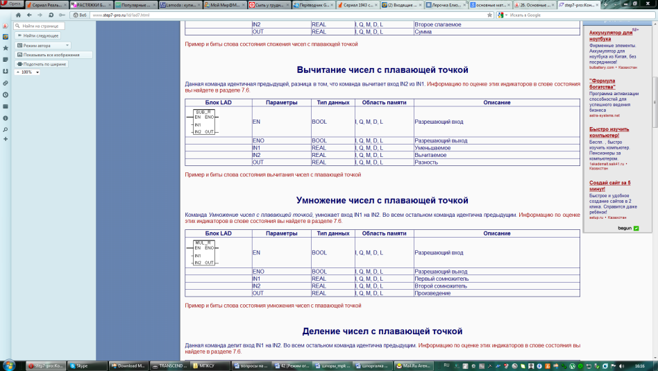Open a new tab with plus button
This screenshot has width=658, height=371.
pyautogui.click(x=605, y=5)
